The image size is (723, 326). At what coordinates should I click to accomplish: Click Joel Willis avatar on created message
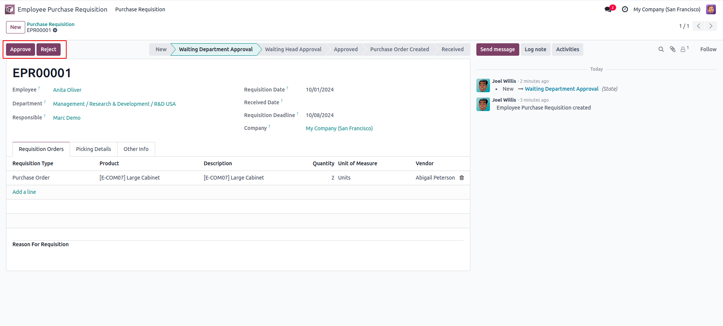click(x=483, y=104)
